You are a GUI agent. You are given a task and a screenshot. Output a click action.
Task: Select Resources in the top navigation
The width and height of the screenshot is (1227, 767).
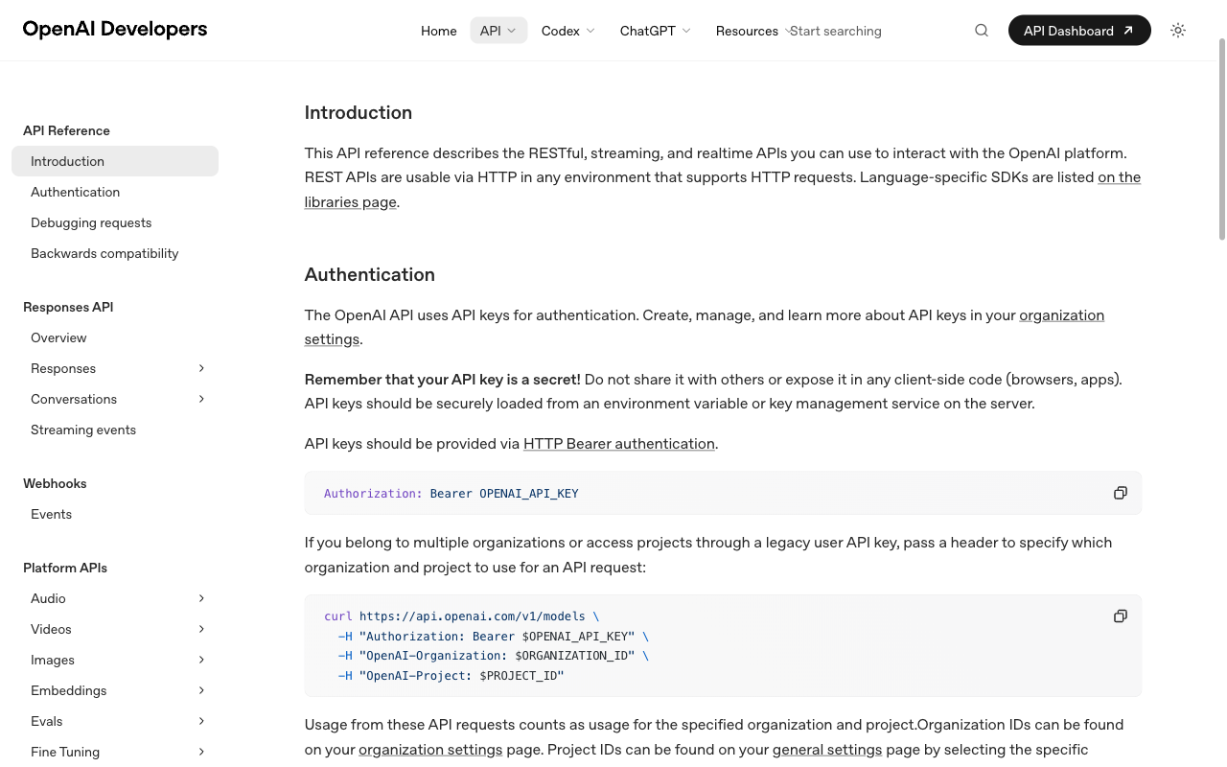pos(747,30)
